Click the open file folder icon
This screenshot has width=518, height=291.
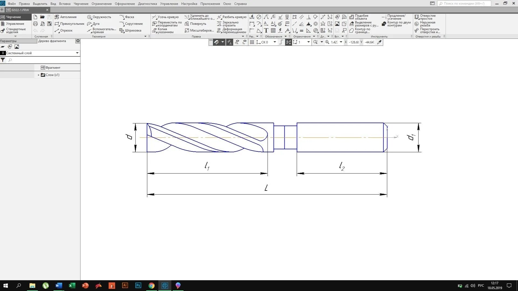(42, 17)
